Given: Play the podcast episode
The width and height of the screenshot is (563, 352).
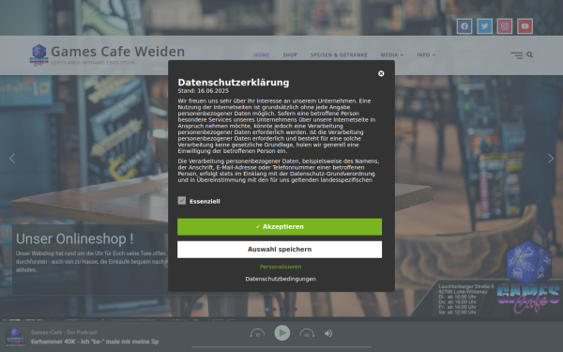Looking at the screenshot, I should point(282,333).
